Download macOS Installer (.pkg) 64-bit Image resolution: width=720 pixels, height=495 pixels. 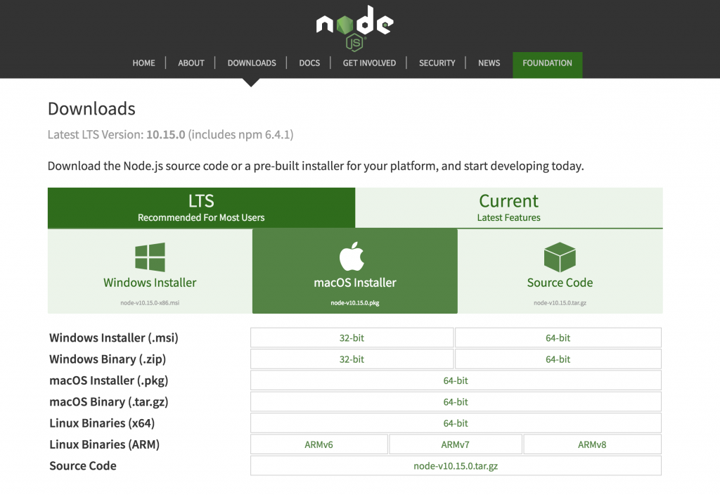click(x=456, y=380)
